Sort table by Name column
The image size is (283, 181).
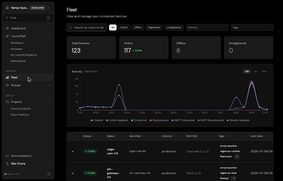point(112,136)
